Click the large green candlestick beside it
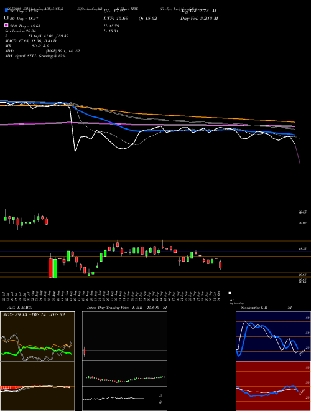 click(55, 268)
